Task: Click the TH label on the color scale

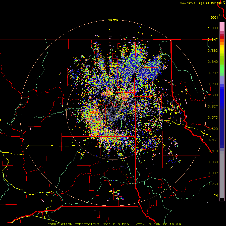Action: [x=216, y=196]
